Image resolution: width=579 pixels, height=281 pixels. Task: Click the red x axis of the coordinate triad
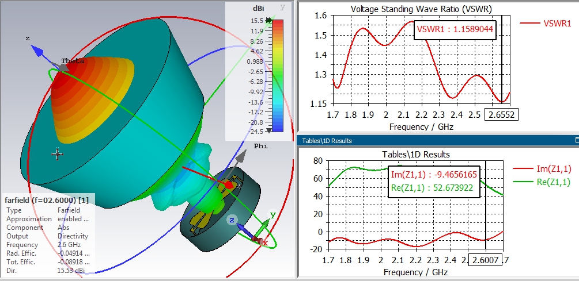coord(258,241)
